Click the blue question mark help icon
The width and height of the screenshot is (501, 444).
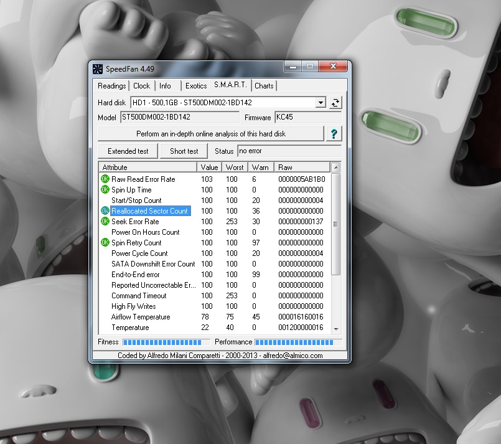tap(334, 134)
